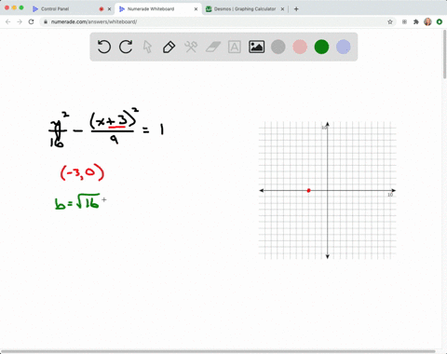
Task: Click the red point on the graph
Action: point(308,190)
